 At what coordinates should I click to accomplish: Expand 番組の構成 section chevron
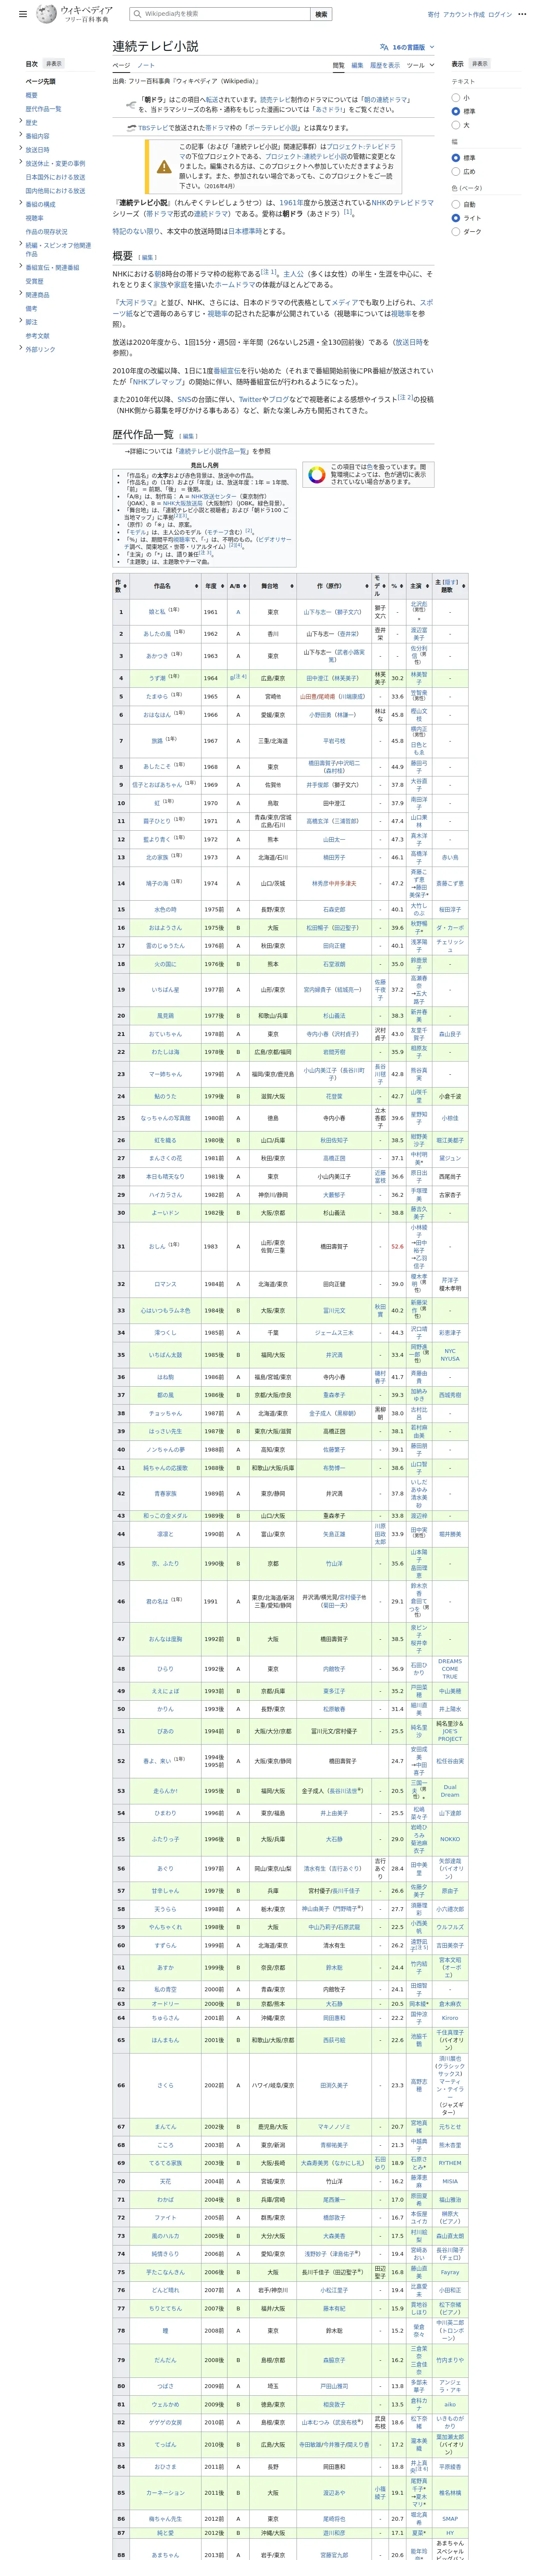point(21,204)
